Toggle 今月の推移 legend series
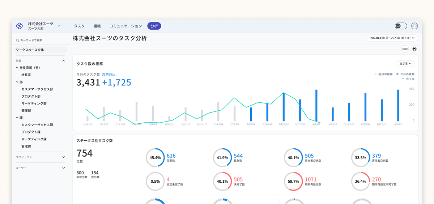 [x=405, y=74]
